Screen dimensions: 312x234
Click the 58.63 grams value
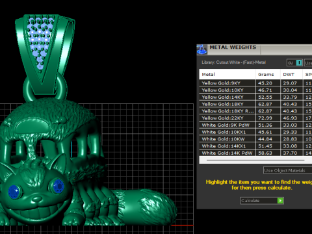pos(265,153)
